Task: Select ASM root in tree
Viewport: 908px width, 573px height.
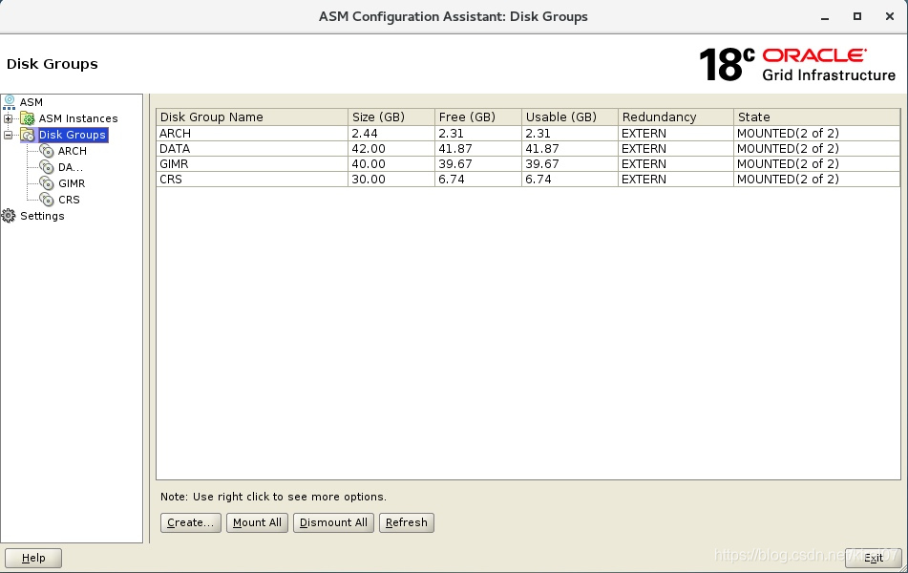Action: 32,102
